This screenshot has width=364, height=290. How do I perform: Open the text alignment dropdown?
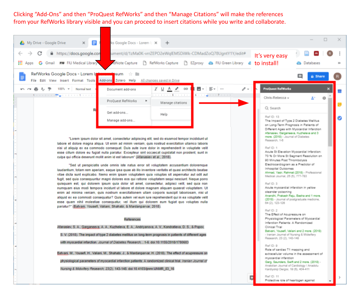(x=212, y=89)
